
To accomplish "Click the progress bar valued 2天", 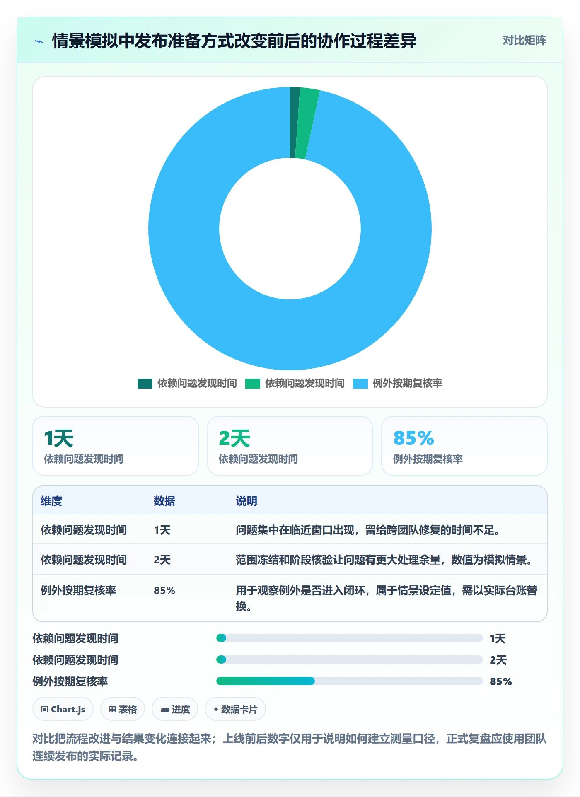I will coord(350,659).
